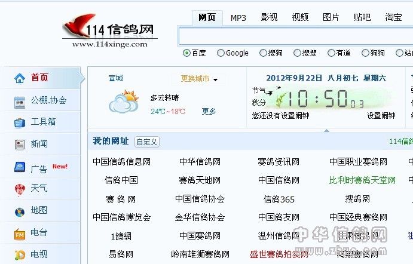Open 中国职业赛鸽网 link
The image size is (413, 264).
358,162
